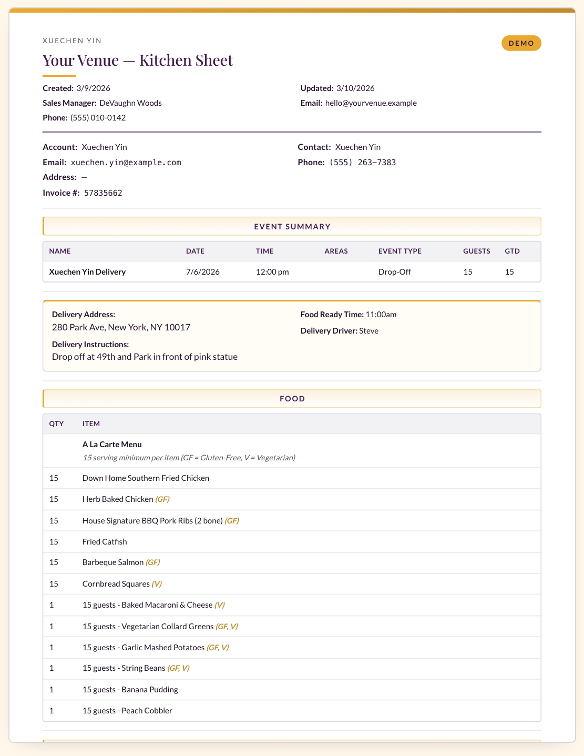Image resolution: width=584 pixels, height=756 pixels.
Task: Click the xuechen.yin@example.com email
Action: coord(126,163)
